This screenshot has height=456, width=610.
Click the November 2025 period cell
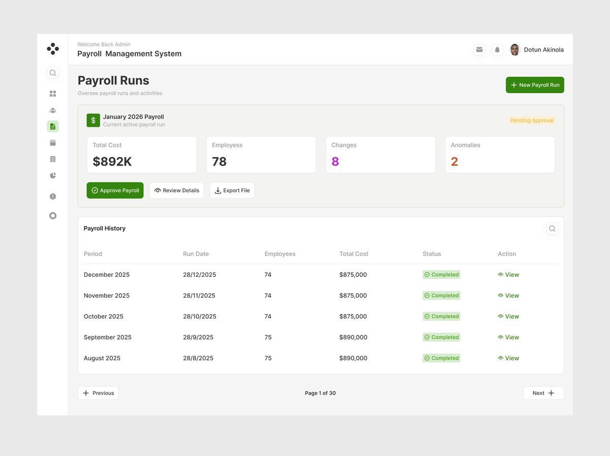(x=107, y=296)
